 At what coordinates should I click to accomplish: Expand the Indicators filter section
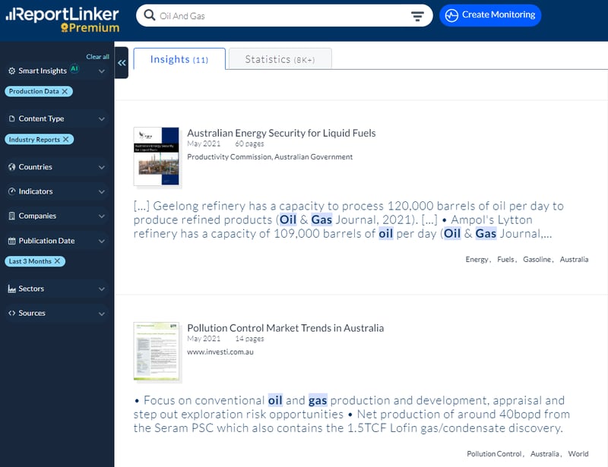pos(102,191)
